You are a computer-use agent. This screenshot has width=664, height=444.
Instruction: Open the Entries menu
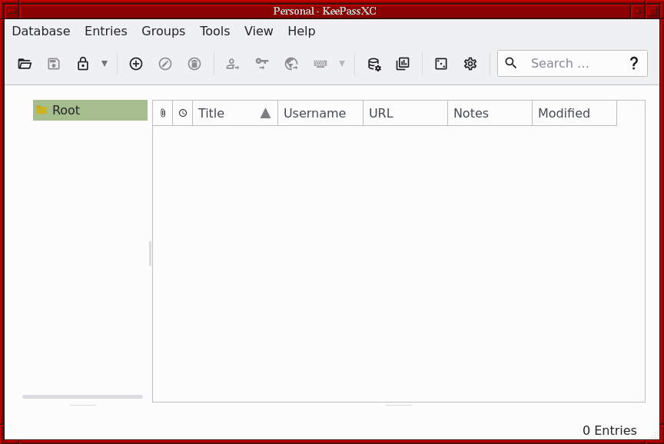coord(106,31)
